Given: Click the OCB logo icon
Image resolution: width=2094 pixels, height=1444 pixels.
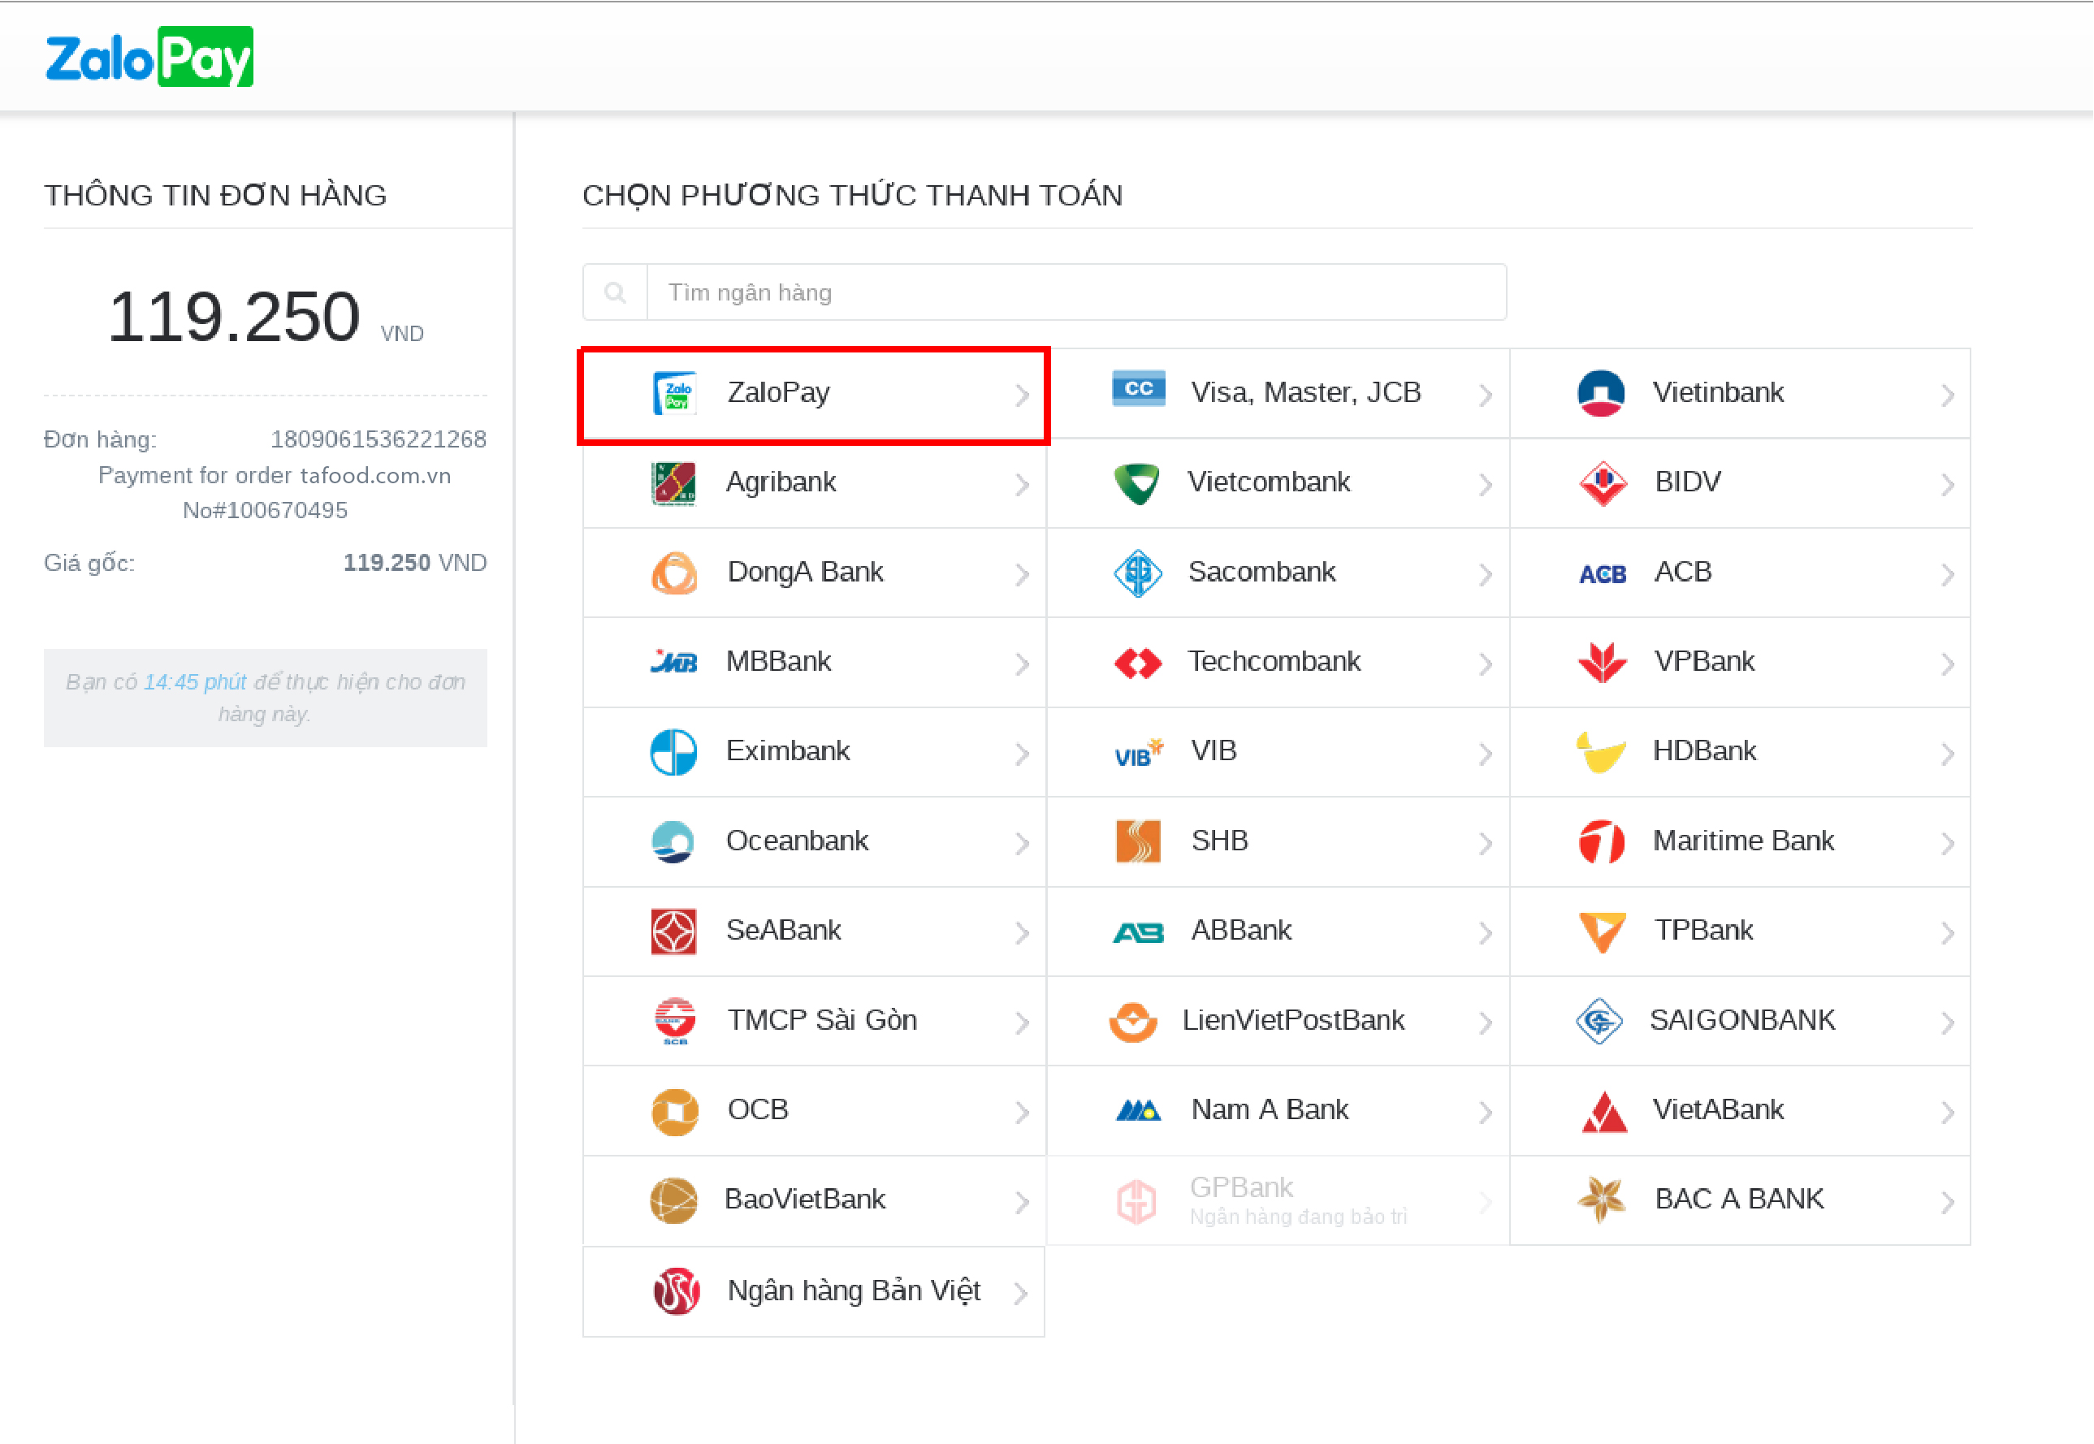Looking at the screenshot, I should click(x=675, y=1112).
